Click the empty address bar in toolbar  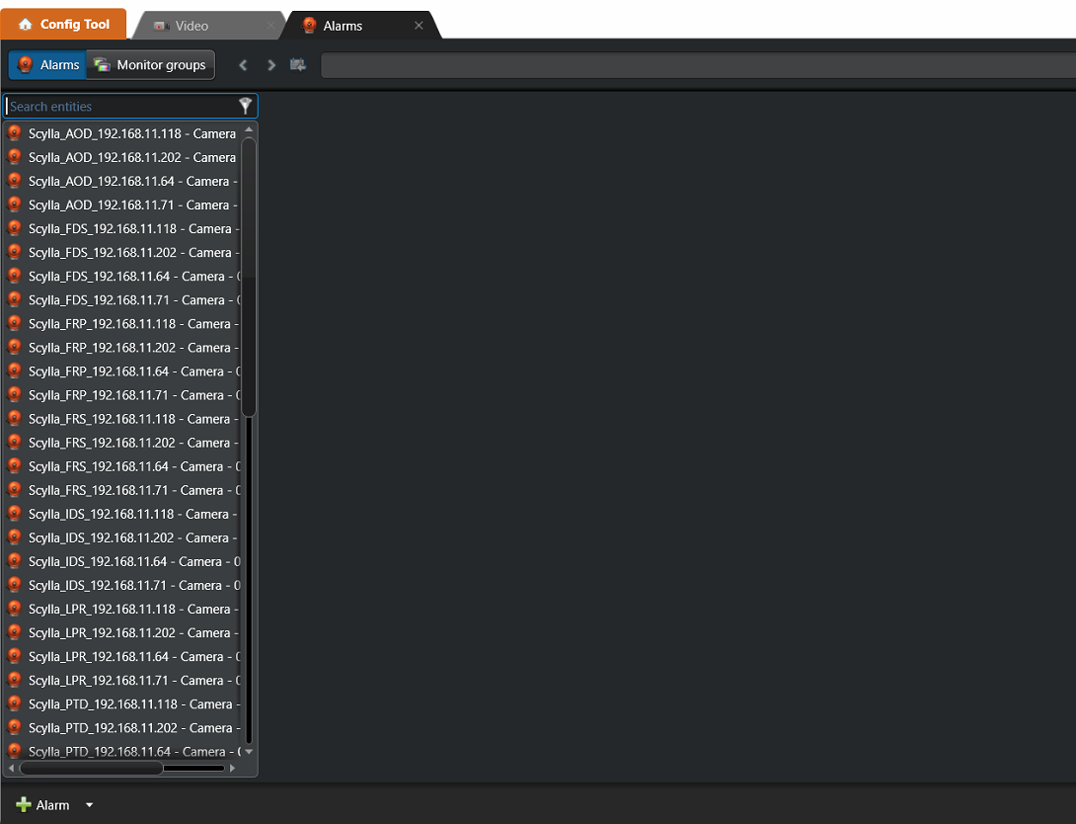tap(691, 65)
